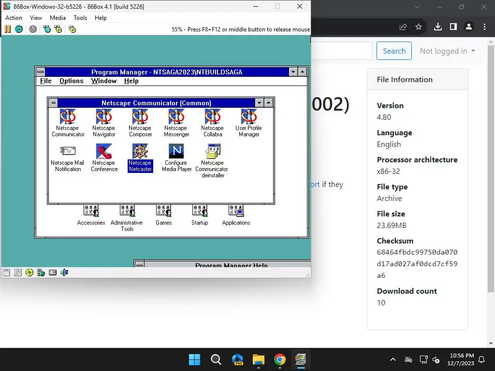Open the Media menu in 86Box
The width and height of the screenshot is (495, 371).
click(58, 18)
